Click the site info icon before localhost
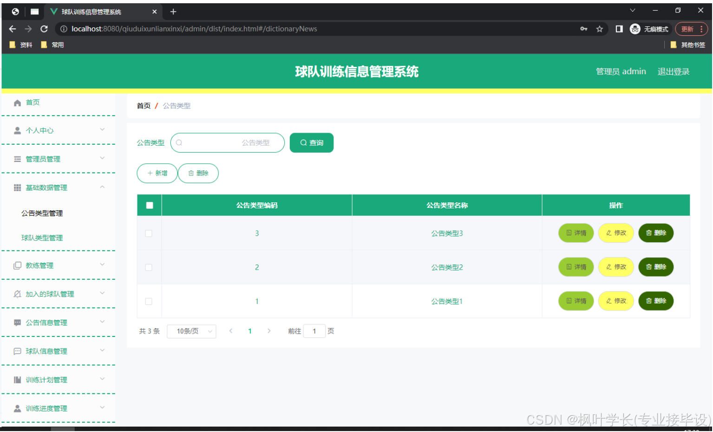The width and height of the screenshot is (713, 432). click(x=64, y=29)
